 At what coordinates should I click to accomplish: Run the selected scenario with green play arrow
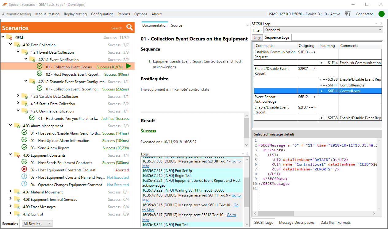tap(129, 66)
